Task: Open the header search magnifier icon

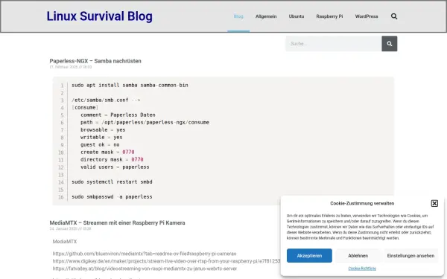Action: tap(394, 16)
